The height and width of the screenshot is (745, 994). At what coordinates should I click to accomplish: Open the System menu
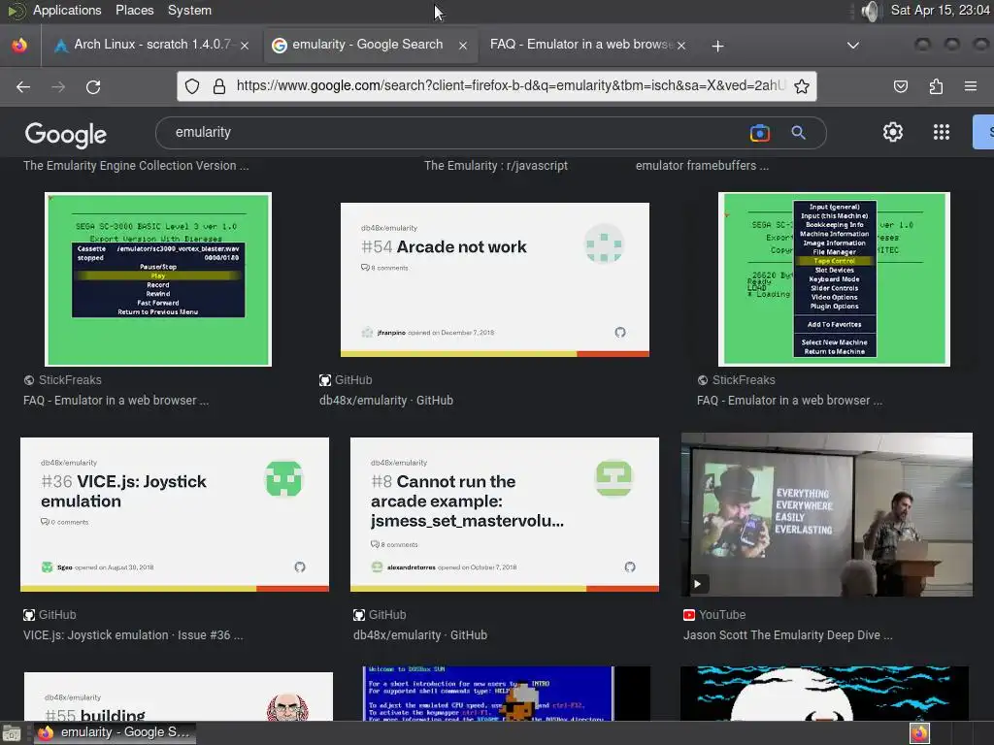click(x=189, y=10)
